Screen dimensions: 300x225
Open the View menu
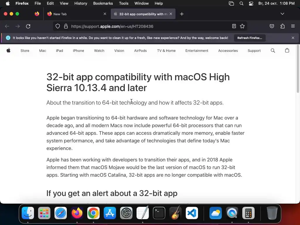point(64,3)
